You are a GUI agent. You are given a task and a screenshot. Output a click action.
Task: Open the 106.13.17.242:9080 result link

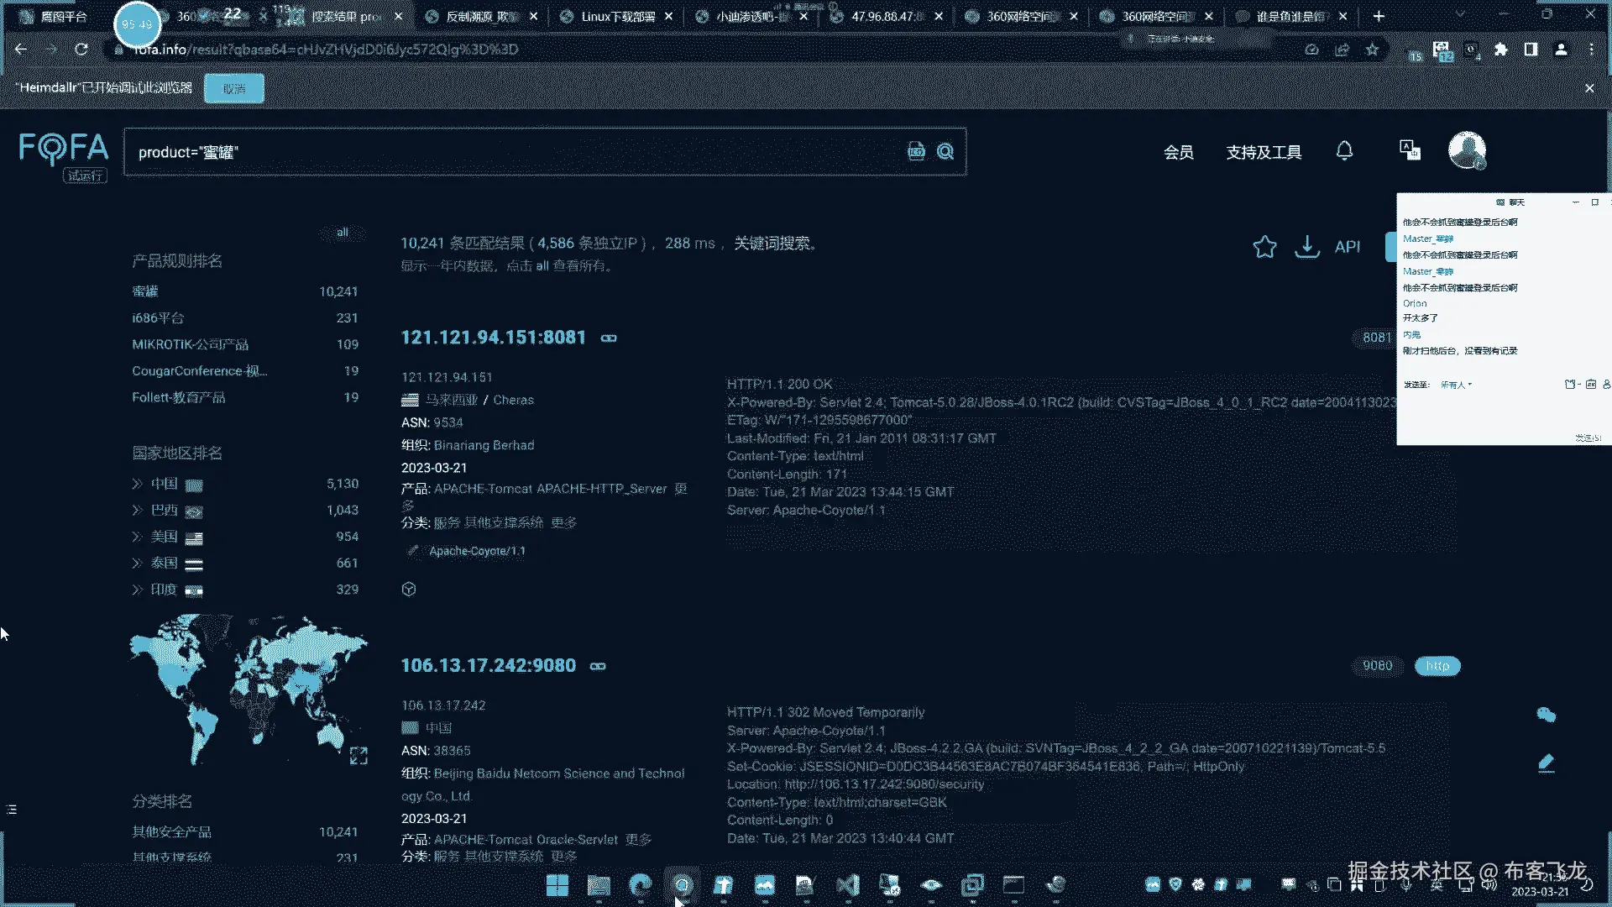click(488, 666)
